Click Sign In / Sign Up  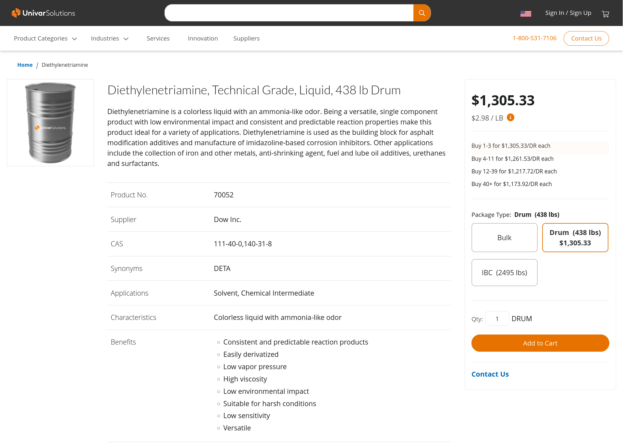coord(568,13)
